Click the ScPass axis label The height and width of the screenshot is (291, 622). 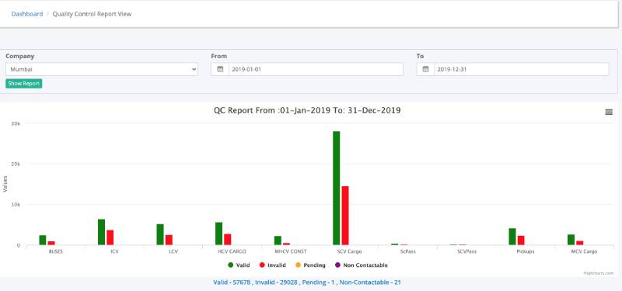pyautogui.click(x=408, y=251)
